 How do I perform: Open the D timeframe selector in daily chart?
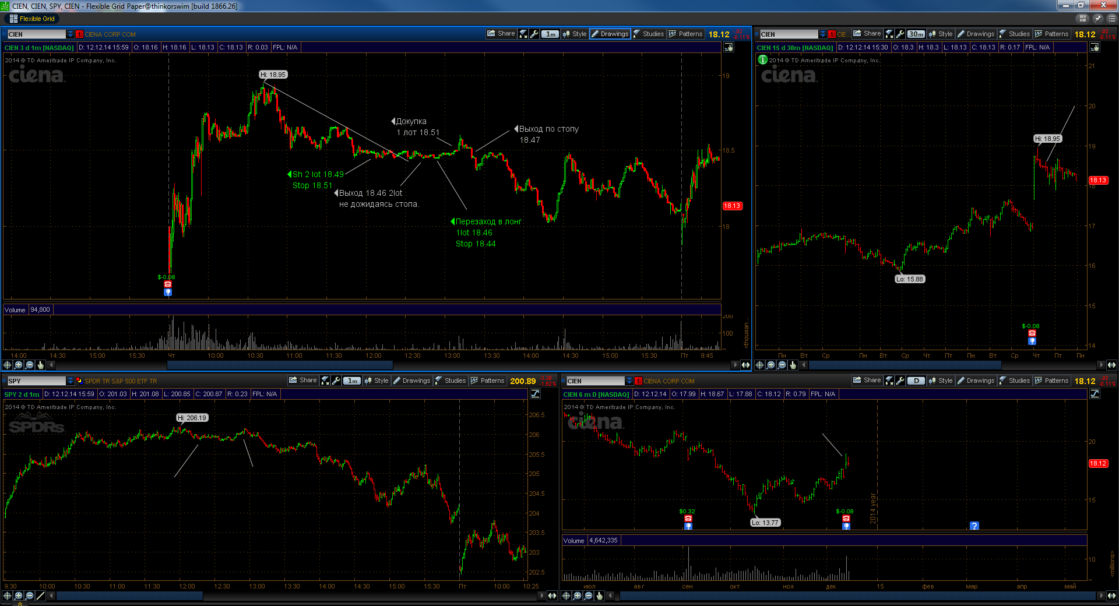point(916,380)
